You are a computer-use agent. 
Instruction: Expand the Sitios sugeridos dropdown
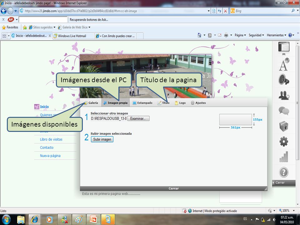(x=54, y=27)
